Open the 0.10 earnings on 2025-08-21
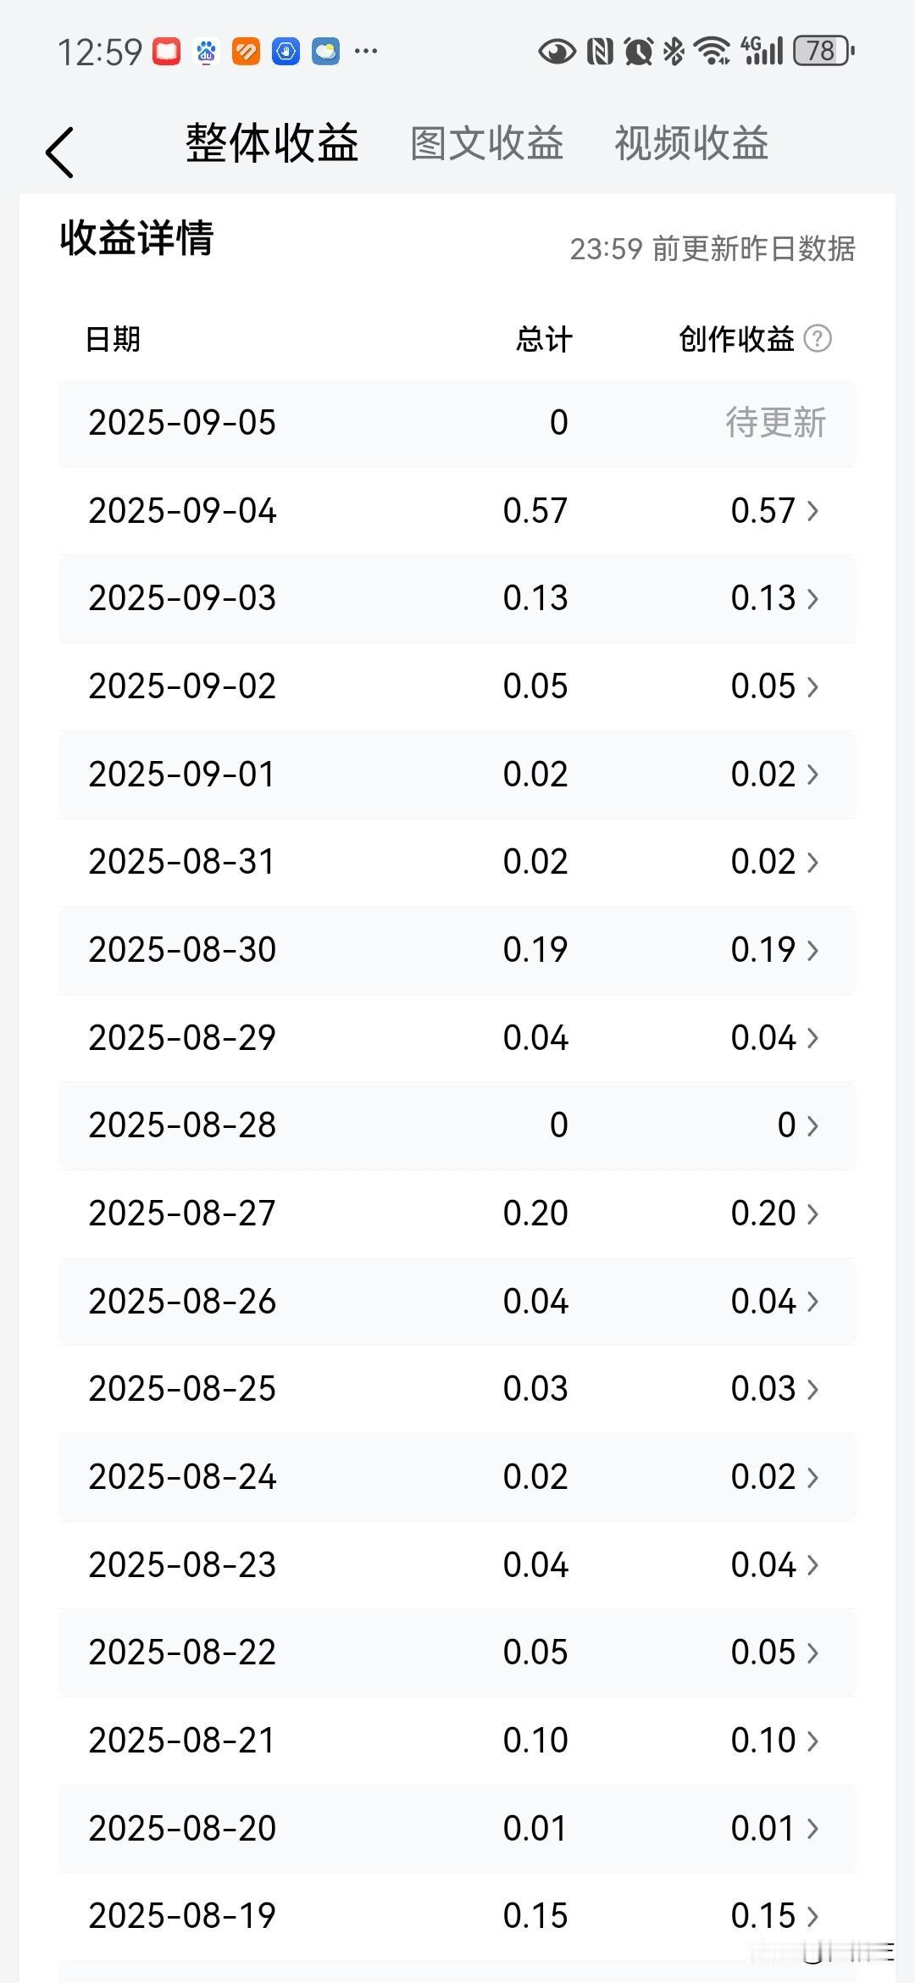This screenshot has width=915, height=1983. [x=775, y=1741]
